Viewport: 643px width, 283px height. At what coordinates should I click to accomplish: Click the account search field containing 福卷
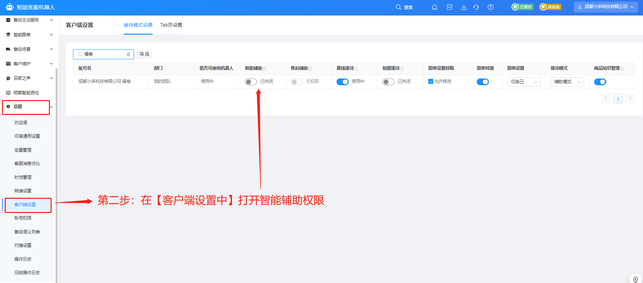(104, 54)
